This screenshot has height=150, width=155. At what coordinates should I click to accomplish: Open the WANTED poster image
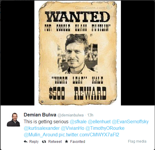click(x=78, y=53)
